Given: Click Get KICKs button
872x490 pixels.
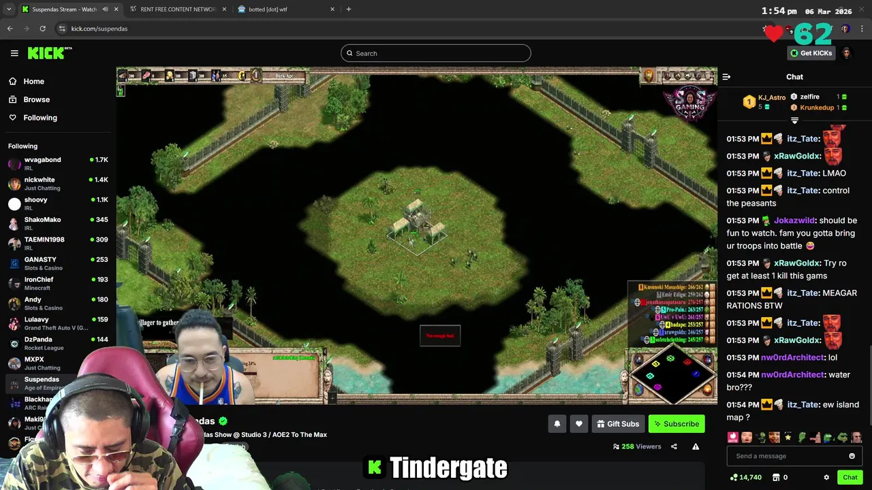Looking at the screenshot, I should click(811, 53).
